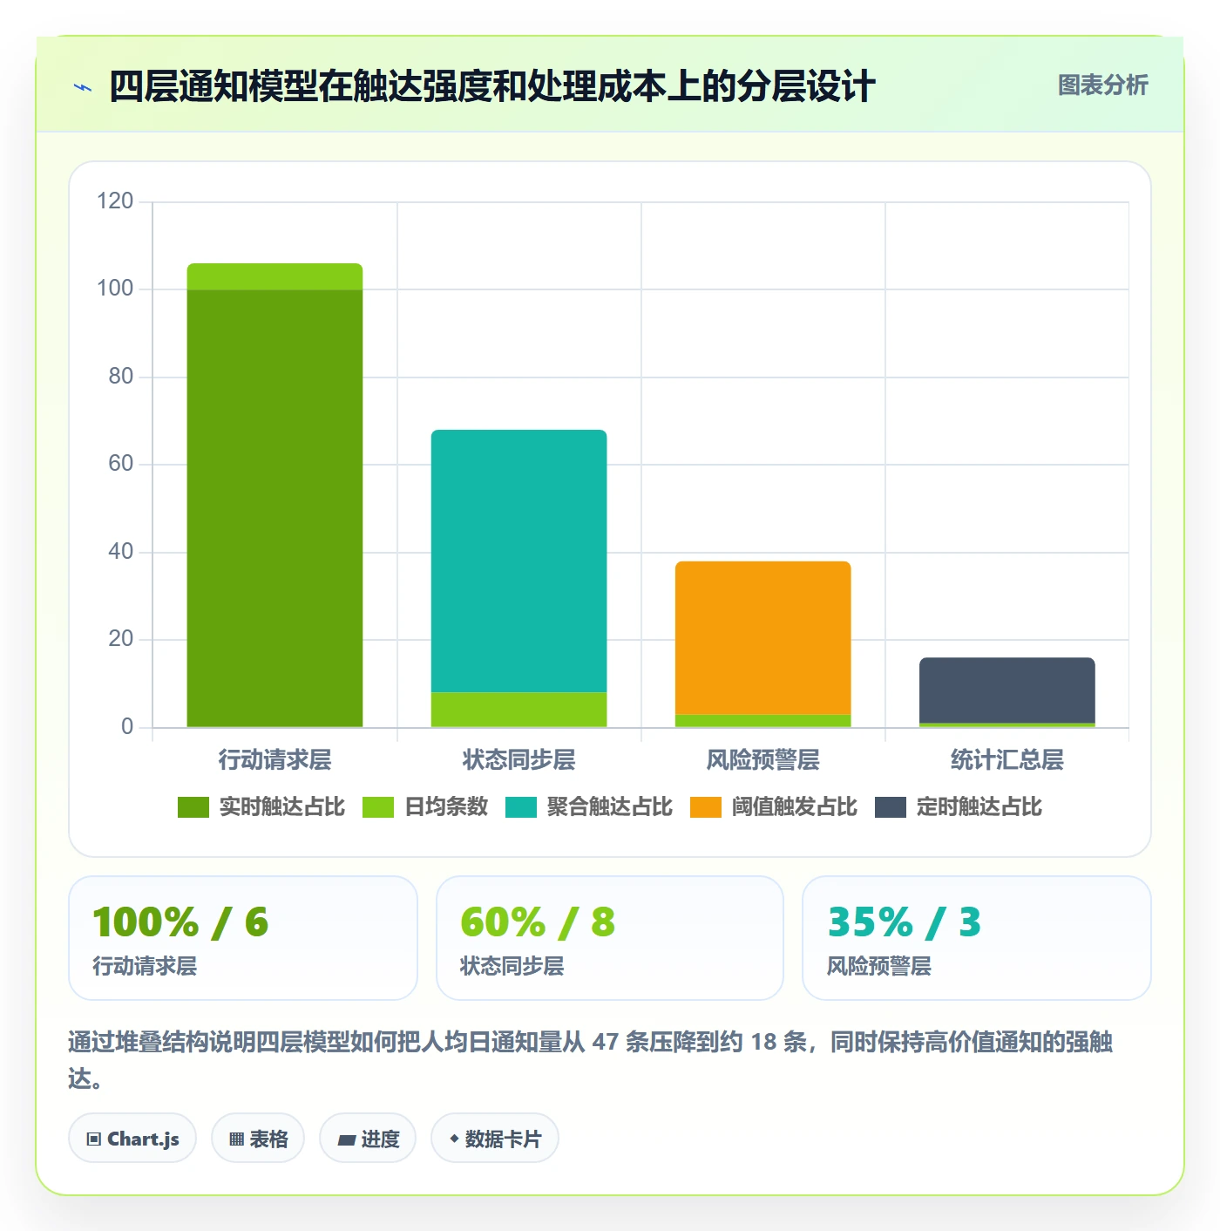Open the 60% / 8 状态同步层 stat card
The width and height of the screenshot is (1220, 1231).
point(610,938)
